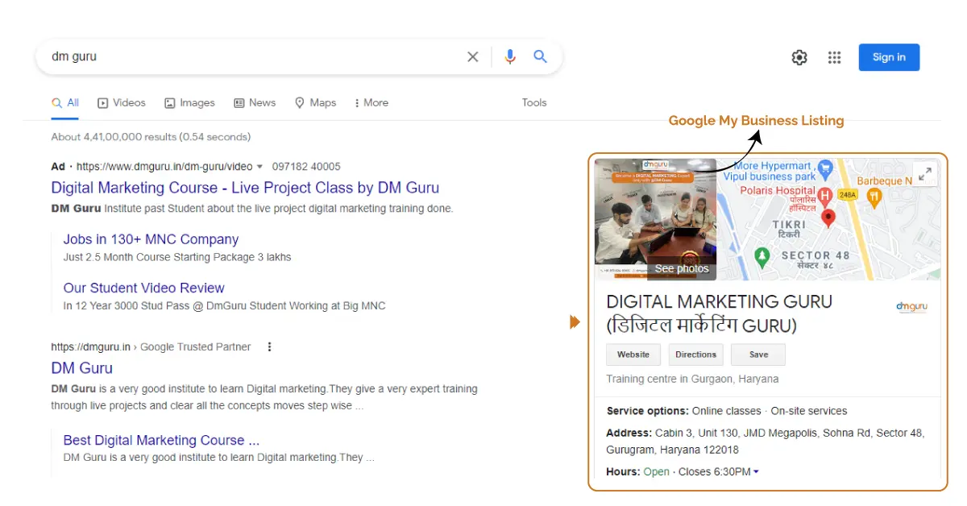Click the three-dot menu beside dmguru.in result

click(x=269, y=347)
